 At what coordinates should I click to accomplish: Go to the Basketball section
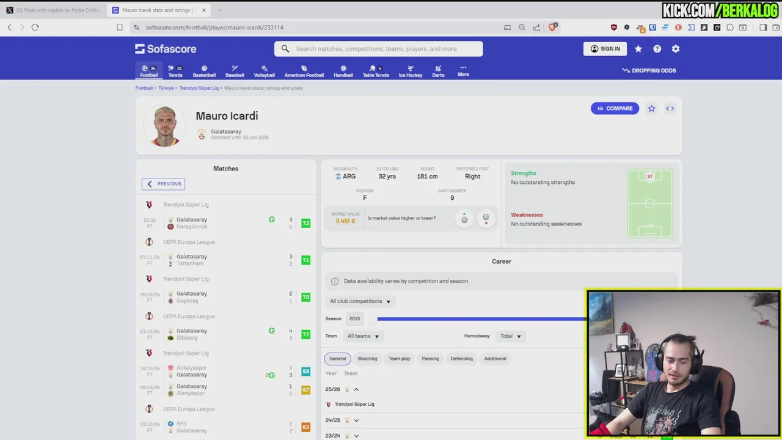pyautogui.click(x=204, y=71)
